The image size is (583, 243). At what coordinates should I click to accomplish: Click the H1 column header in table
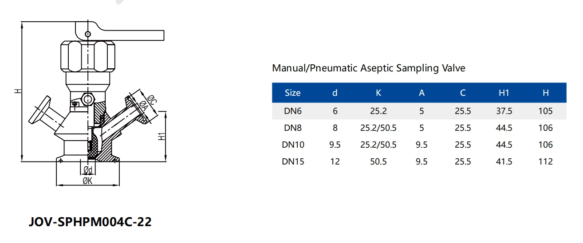[x=504, y=93]
